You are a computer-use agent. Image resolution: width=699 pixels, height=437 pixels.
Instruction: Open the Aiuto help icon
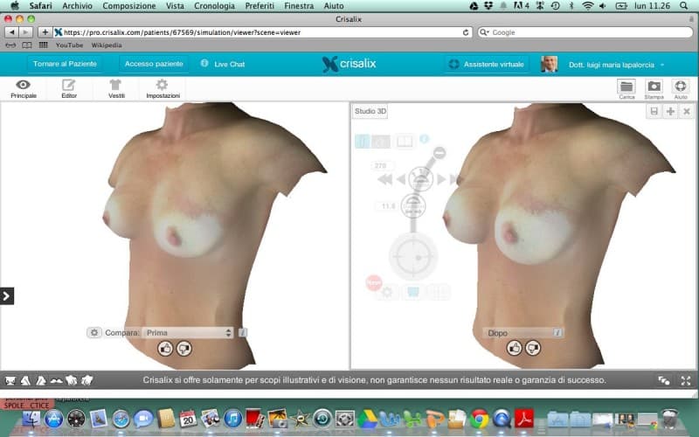tap(681, 88)
